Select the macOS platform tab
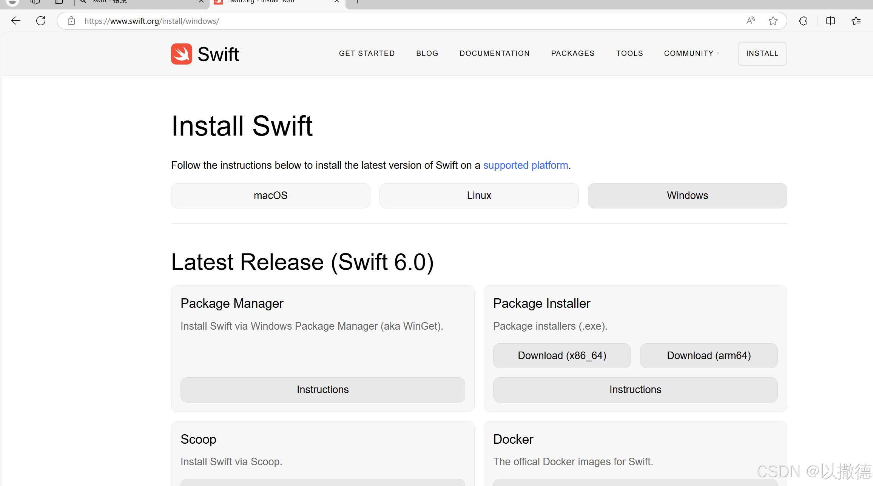Image resolution: width=873 pixels, height=486 pixels. click(x=270, y=196)
